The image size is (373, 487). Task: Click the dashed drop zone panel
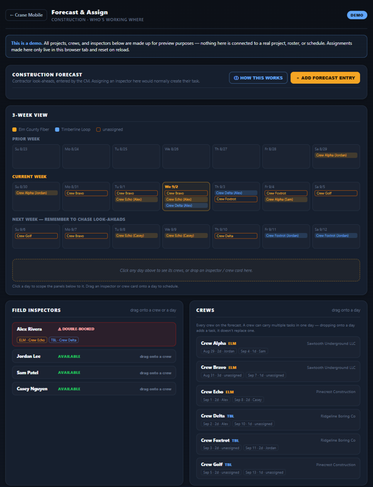click(186, 270)
